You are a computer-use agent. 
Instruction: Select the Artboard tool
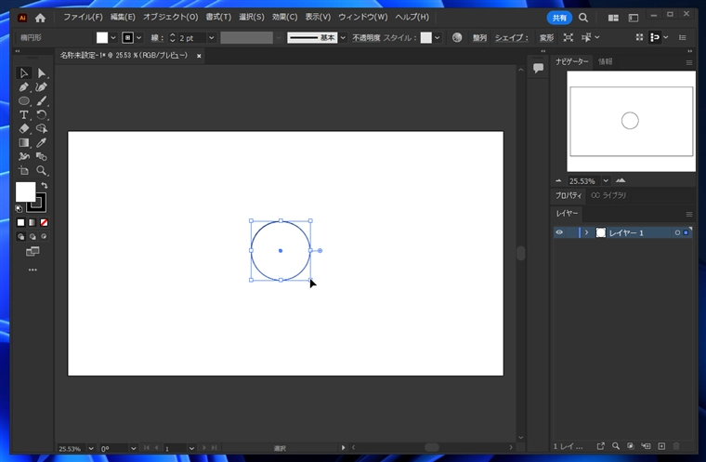click(x=23, y=171)
